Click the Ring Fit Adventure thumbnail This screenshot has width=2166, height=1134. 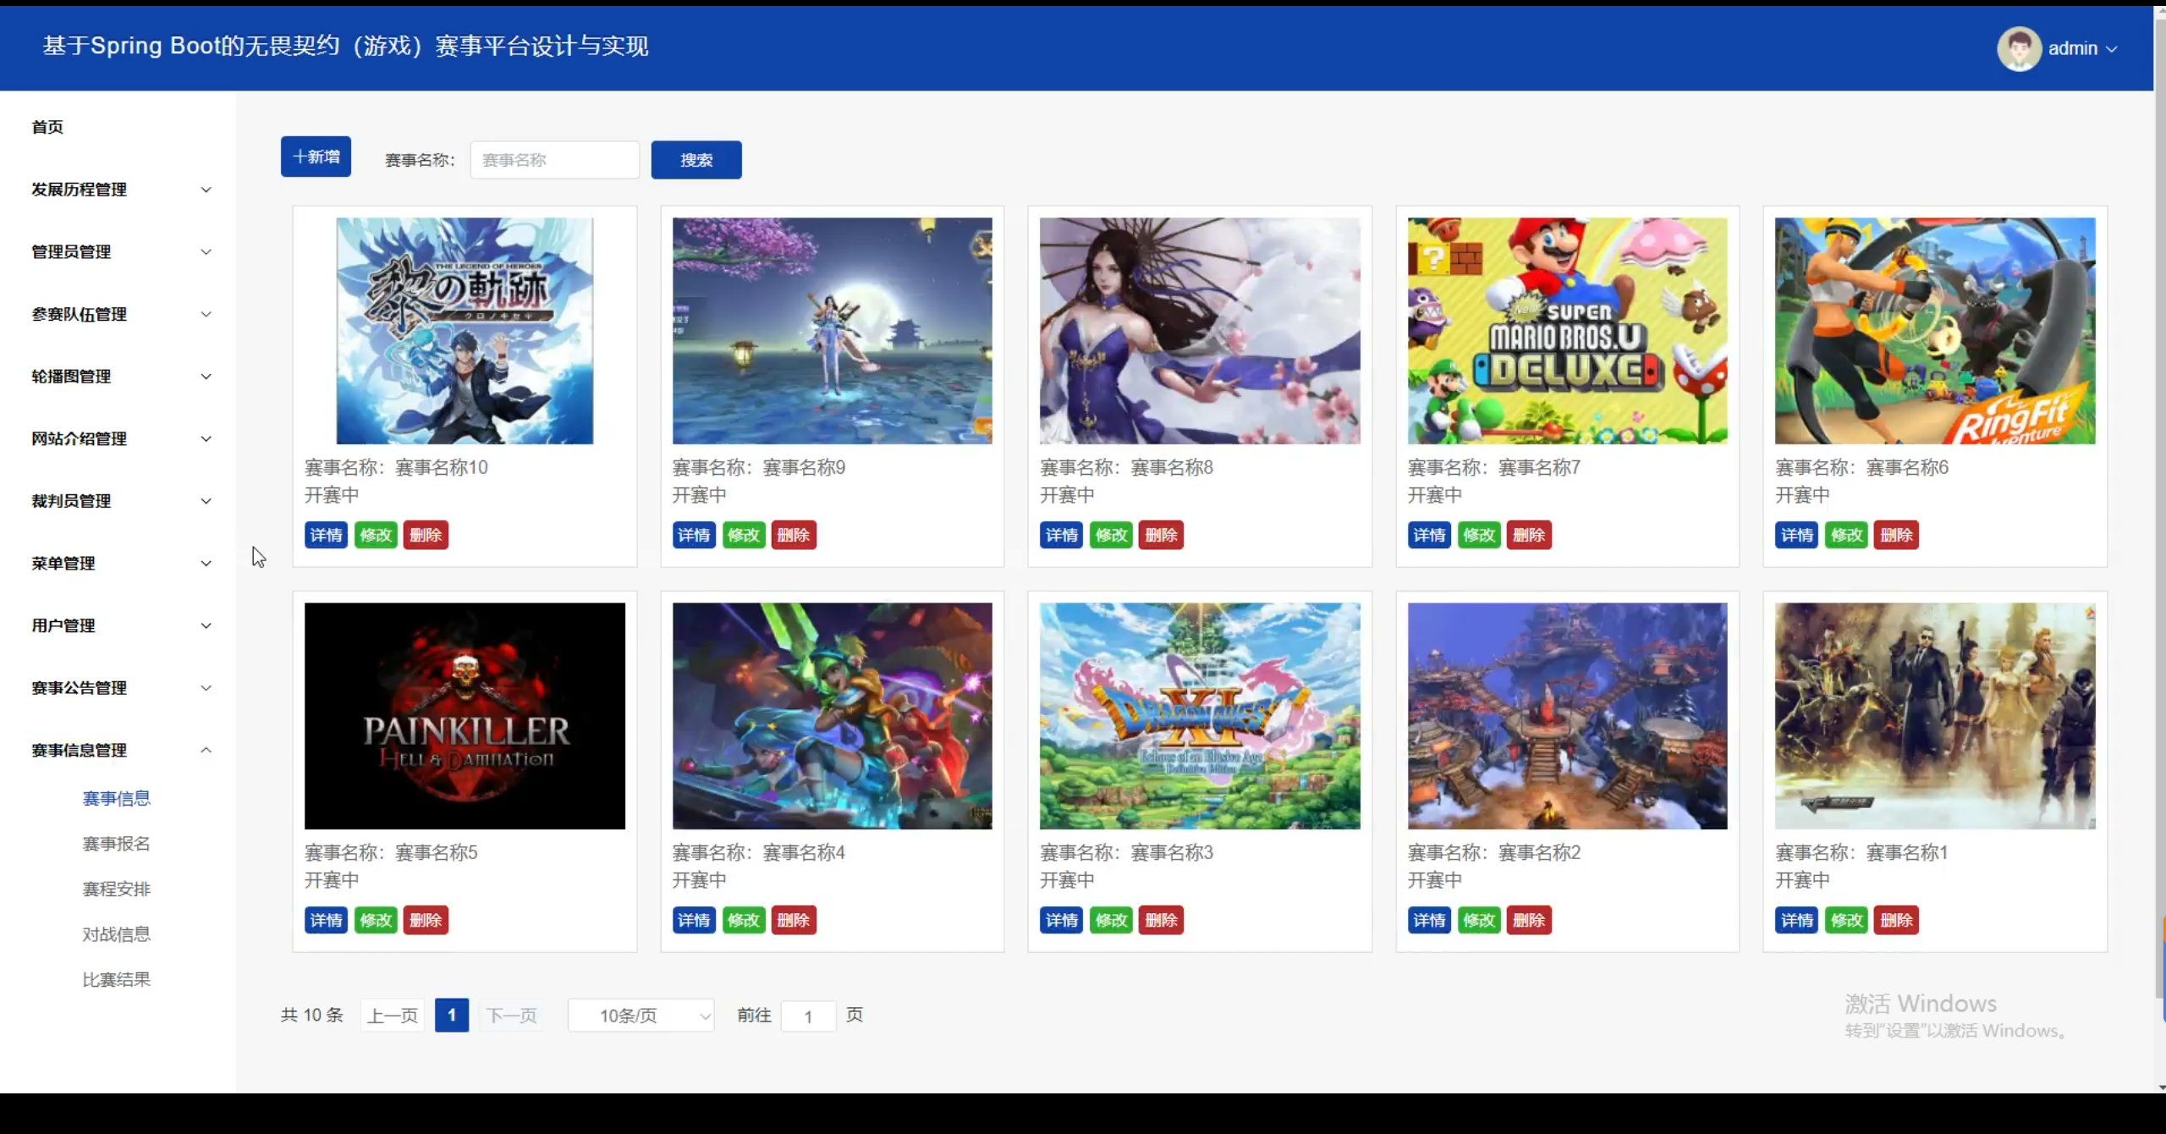coord(1934,331)
